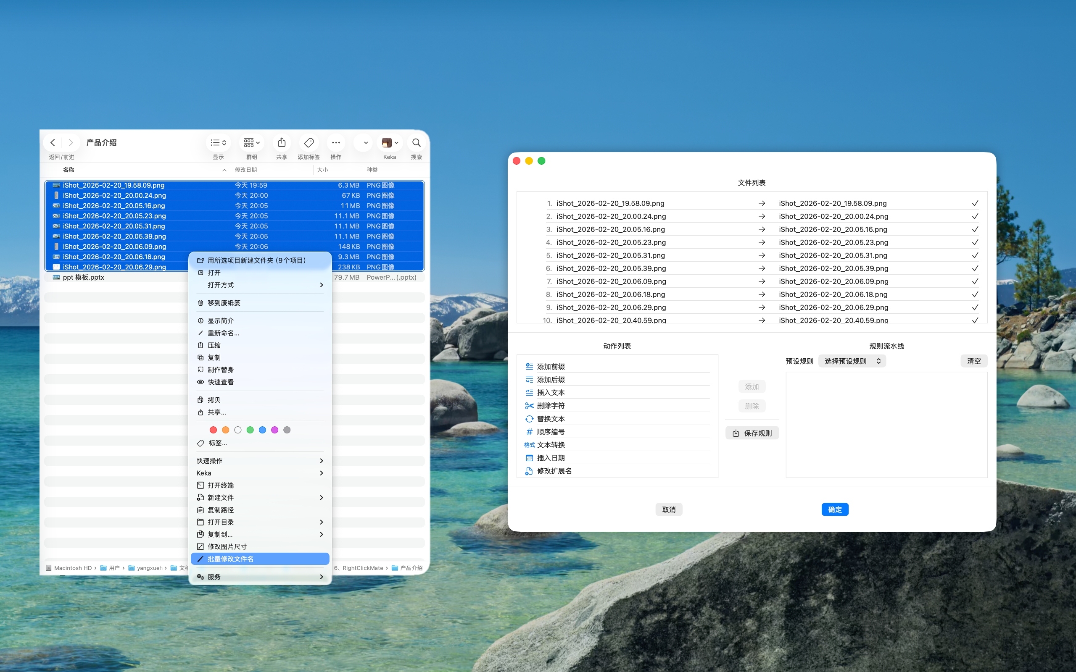Select 移到废纸篓 in the context menu
This screenshot has width=1076, height=672.
tap(224, 302)
